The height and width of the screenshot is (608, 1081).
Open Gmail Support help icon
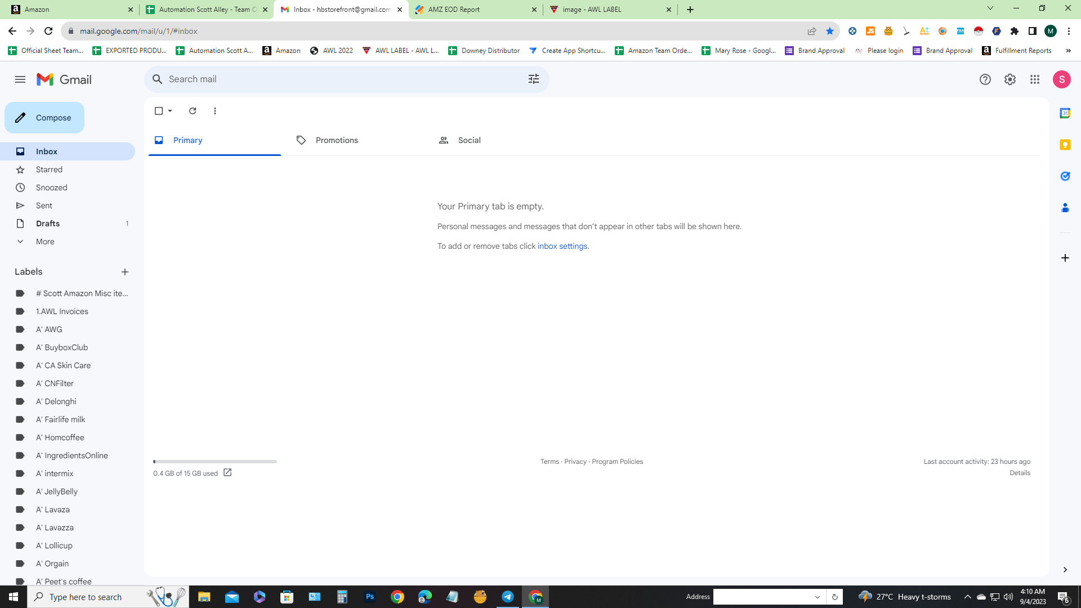pos(985,79)
